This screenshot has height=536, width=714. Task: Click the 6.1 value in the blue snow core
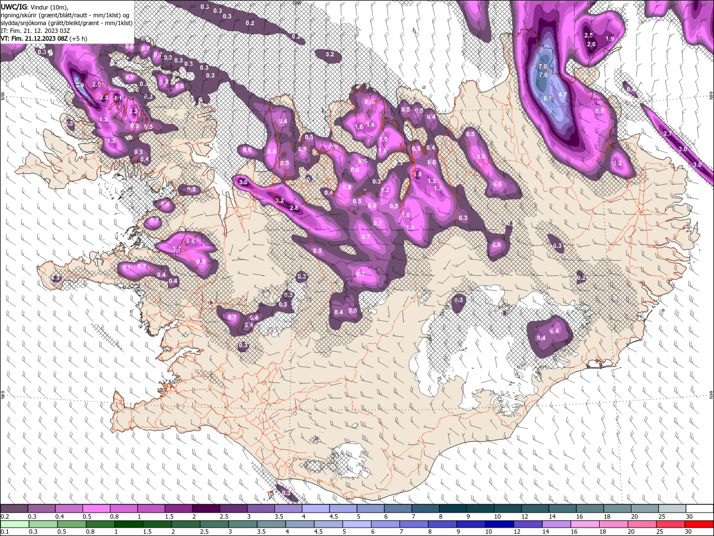(548, 98)
